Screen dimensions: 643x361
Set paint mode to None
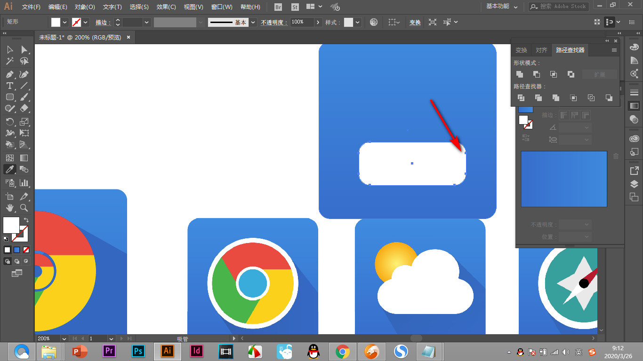[x=26, y=250]
